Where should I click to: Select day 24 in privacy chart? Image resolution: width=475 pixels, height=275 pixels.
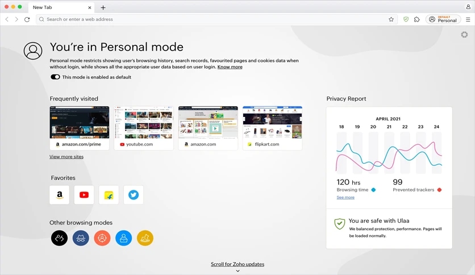coord(436,127)
